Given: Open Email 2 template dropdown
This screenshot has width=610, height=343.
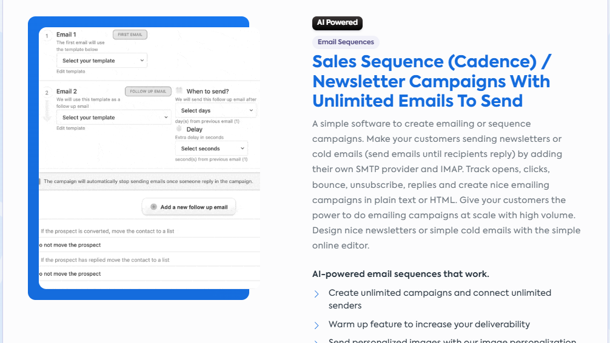Looking at the screenshot, I should coord(114,118).
